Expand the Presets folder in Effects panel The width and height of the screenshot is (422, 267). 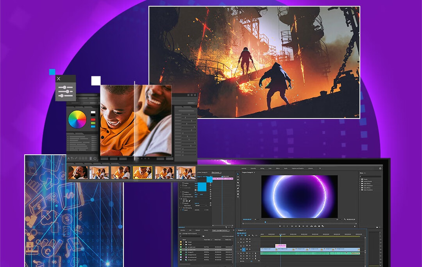pyautogui.click(x=360, y=179)
